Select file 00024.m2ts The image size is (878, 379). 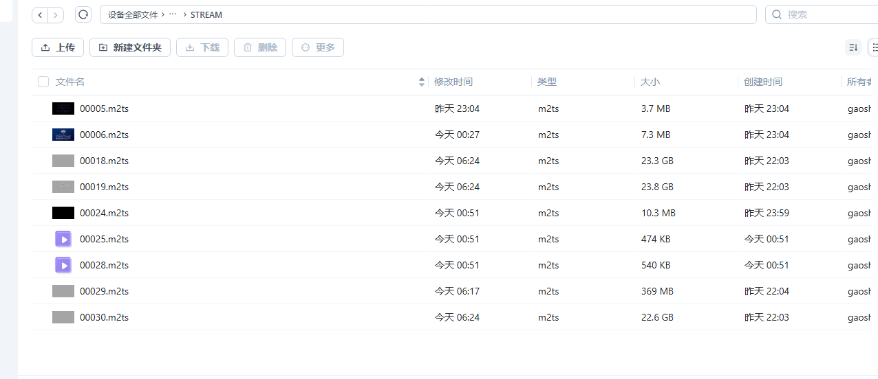pos(104,213)
